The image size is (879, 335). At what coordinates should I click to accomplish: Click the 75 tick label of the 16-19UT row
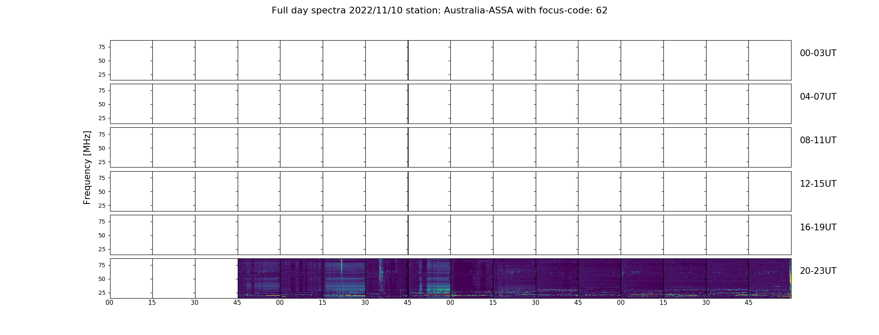[102, 222]
